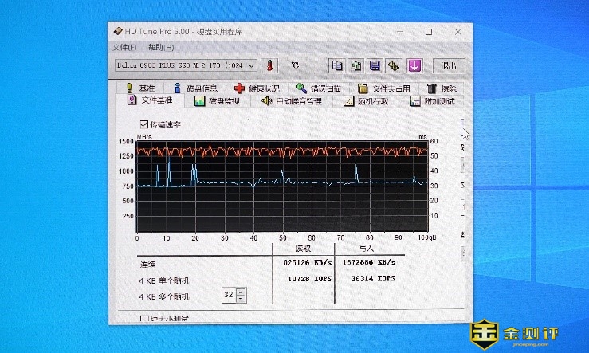This screenshot has width=589, height=353.
Task: Click the queue depth field showing 32
Action: click(x=229, y=295)
